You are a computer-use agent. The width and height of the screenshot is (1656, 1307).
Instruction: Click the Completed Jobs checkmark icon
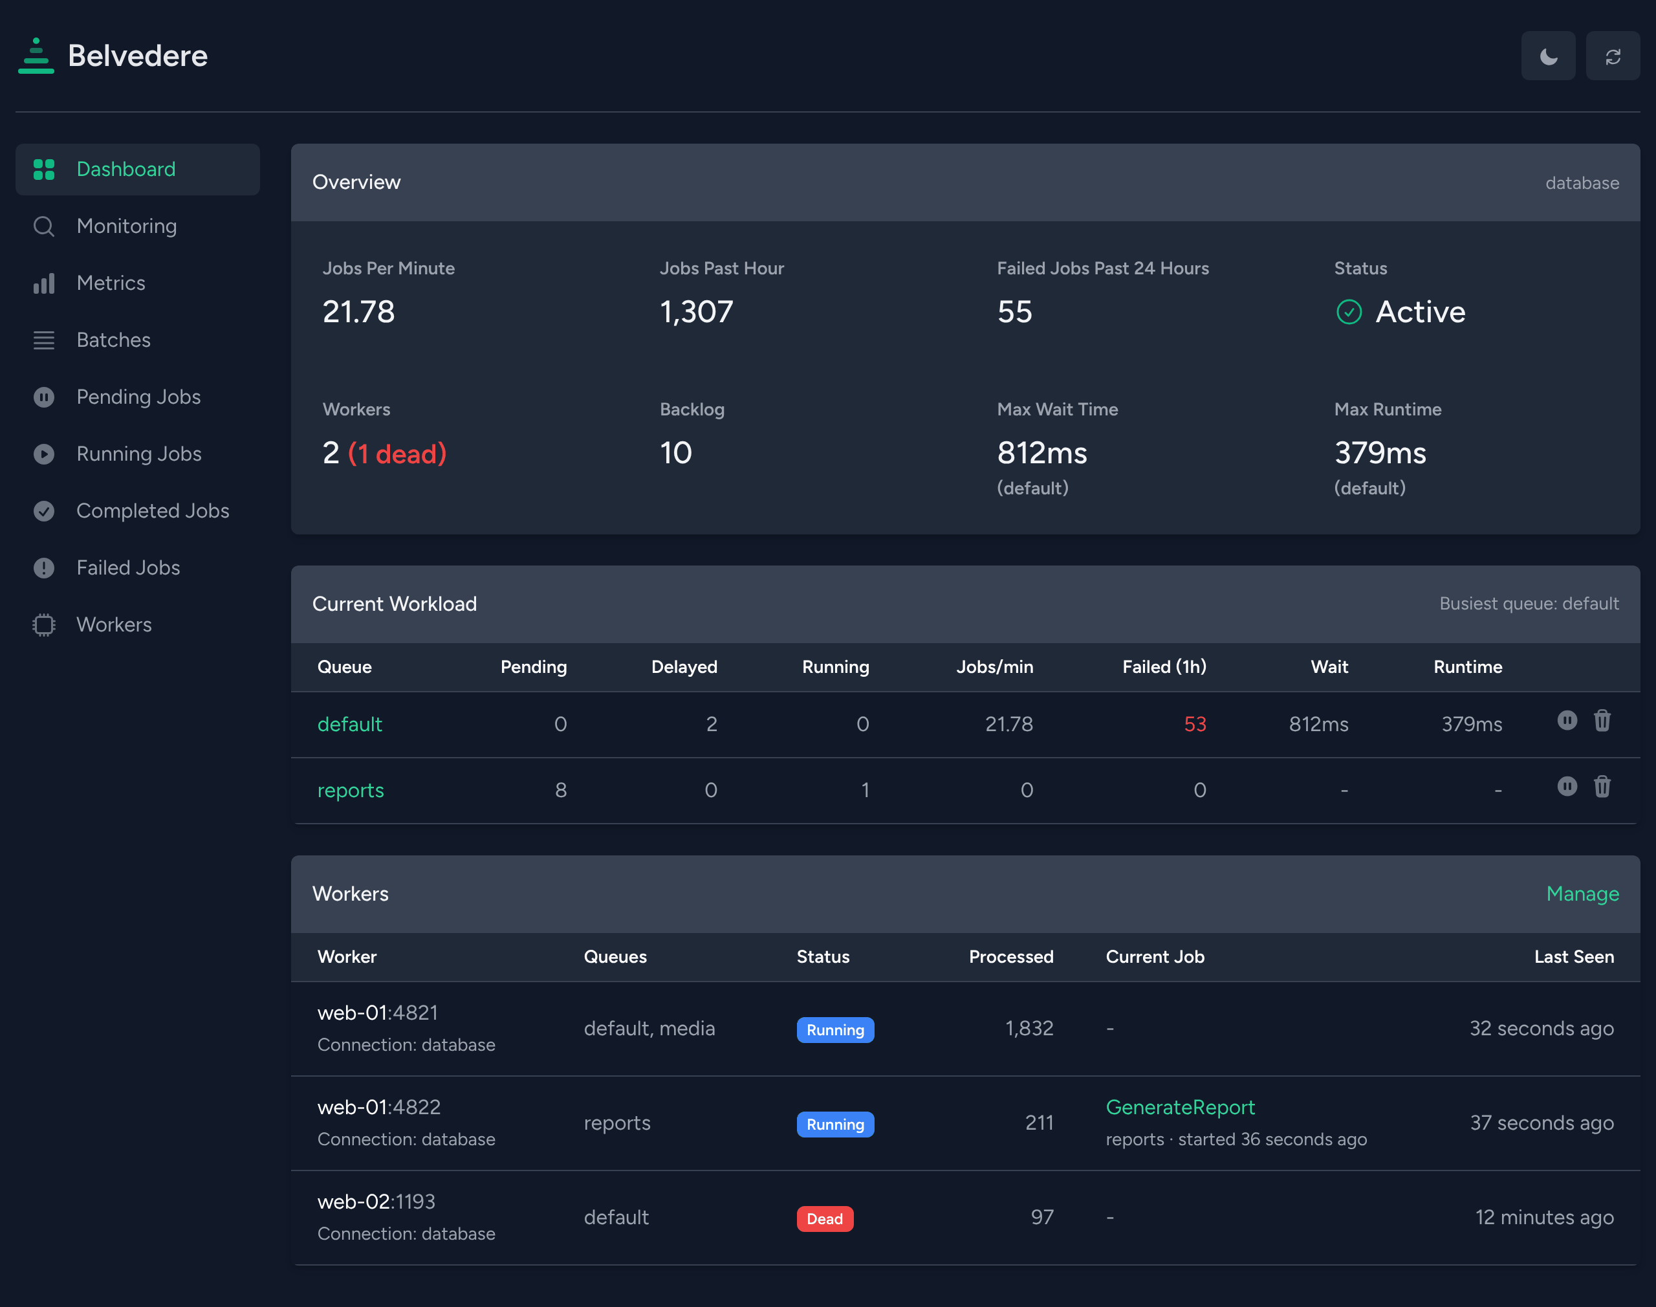pyautogui.click(x=45, y=511)
